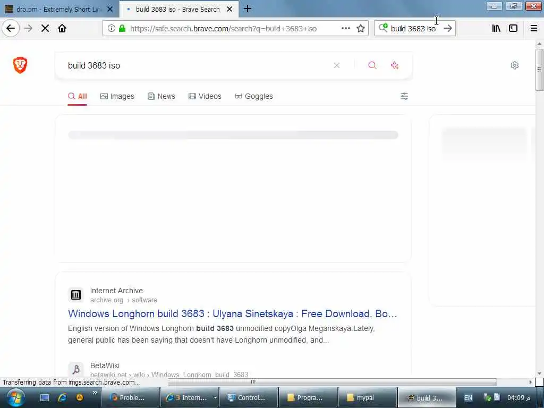
Task: Click the scroll right arrow
Action: [531, 382]
